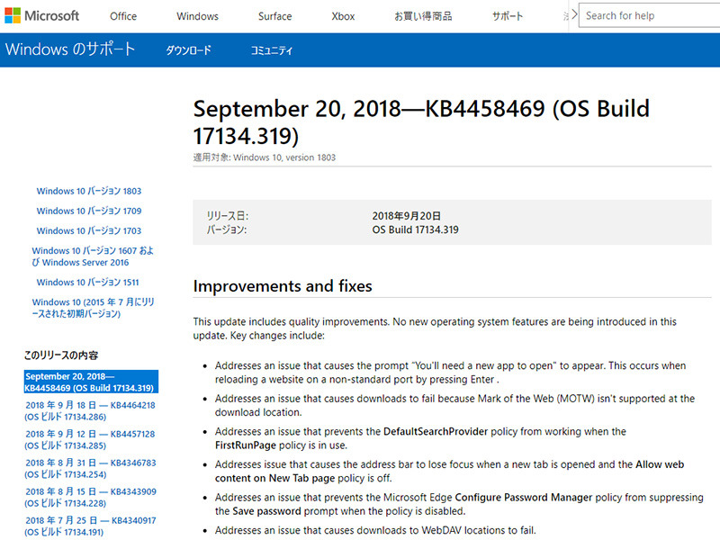Click the version value OS Build 17134.319
This screenshot has height=540, width=720.
coord(415,229)
